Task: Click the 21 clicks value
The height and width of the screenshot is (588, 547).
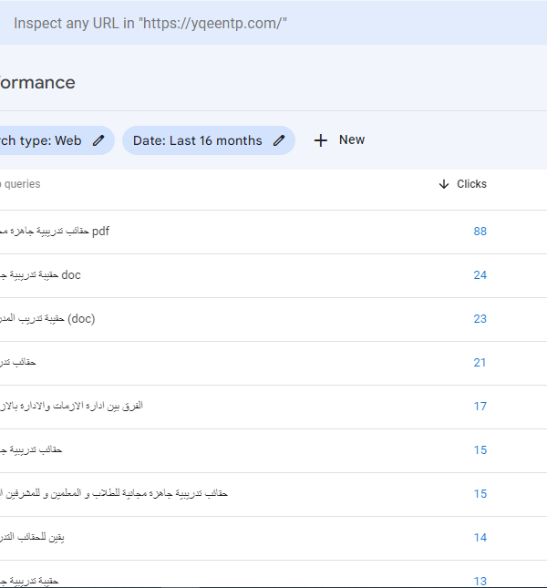Action: [480, 363]
